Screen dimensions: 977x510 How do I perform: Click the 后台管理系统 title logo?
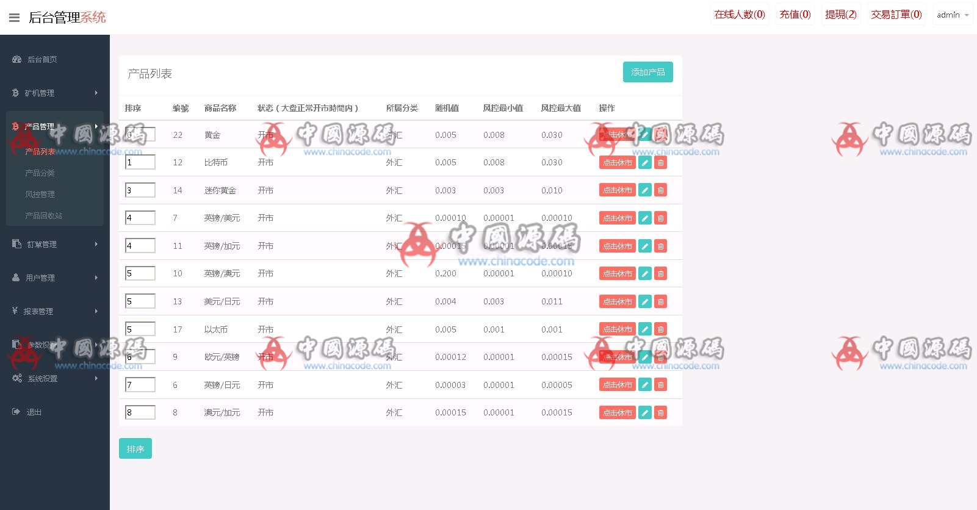coord(67,17)
